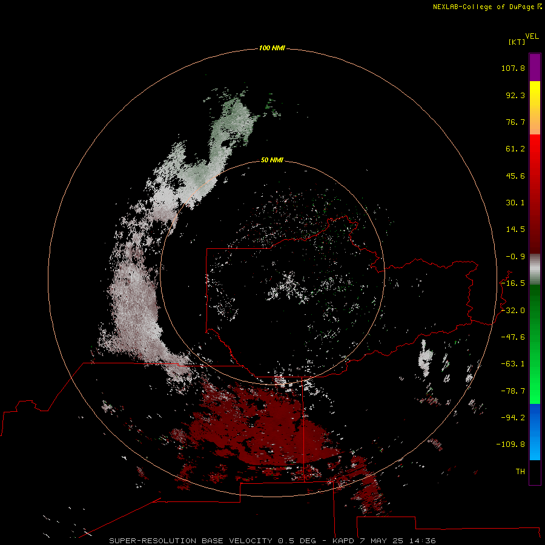Image resolution: width=545 pixels, height=545 pixels.
Task: Click the 61.2 velocity scale value
Action: (515, 149)
